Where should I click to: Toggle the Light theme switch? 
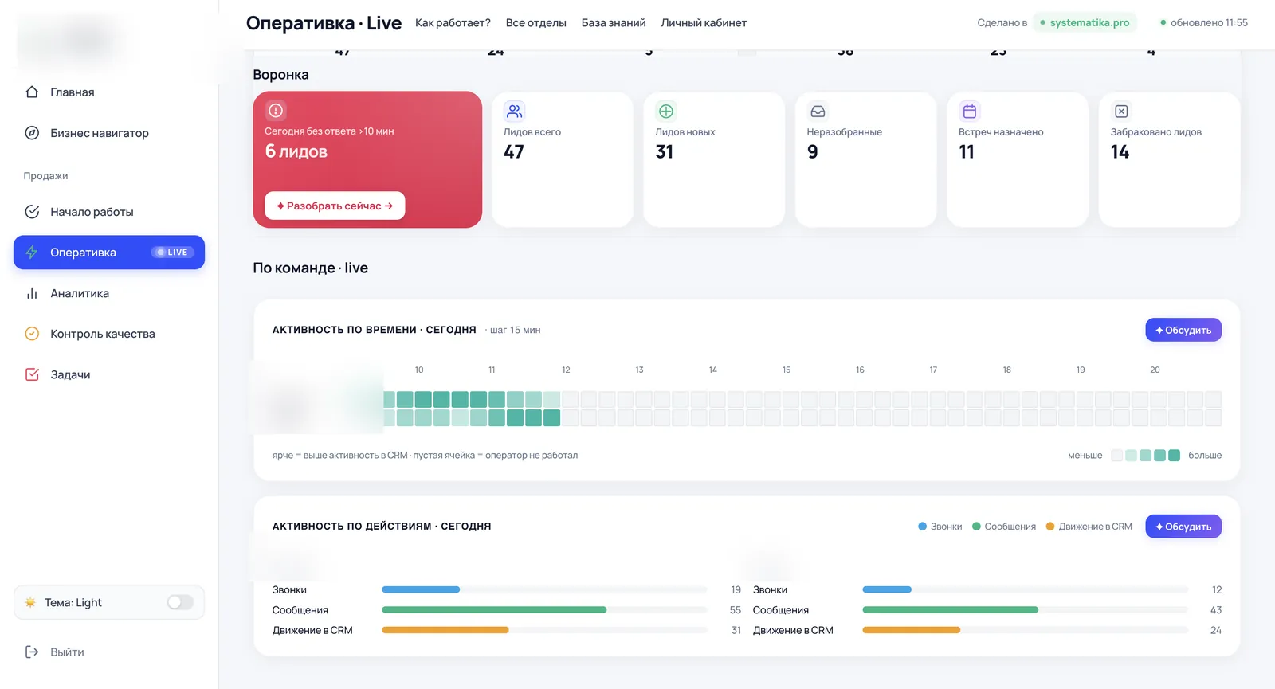(180, 602)
